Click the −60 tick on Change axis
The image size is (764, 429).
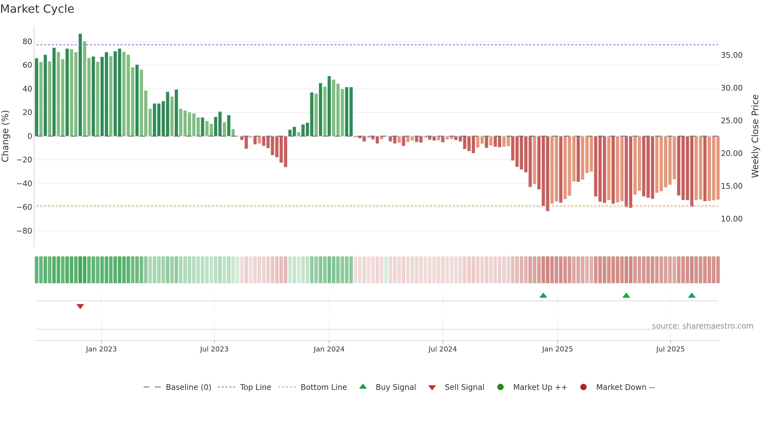click(25, 207)
